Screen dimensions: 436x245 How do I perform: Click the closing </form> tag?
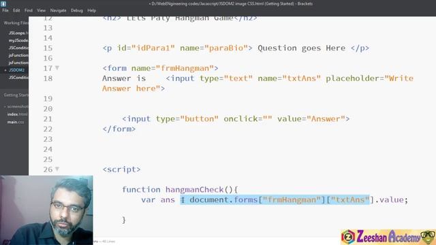[x=119, y=129]
